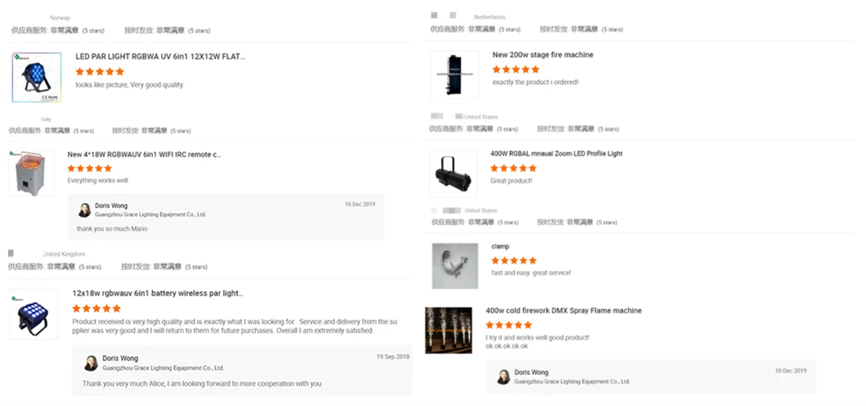Click the LED PAR LIGHT product thumbnail

tap(37, 78)
